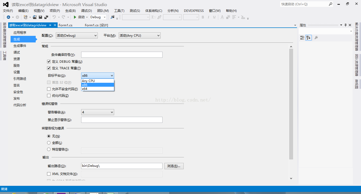Select the 特定警告 radio button

(49, 149)
